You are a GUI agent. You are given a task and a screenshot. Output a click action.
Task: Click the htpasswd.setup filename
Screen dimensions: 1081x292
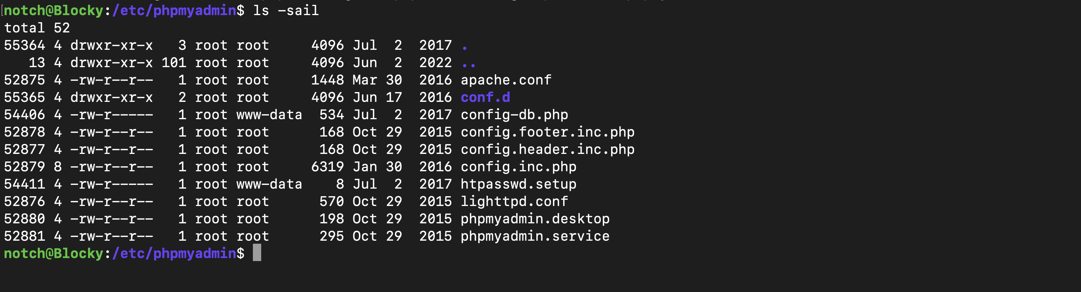coord(518,184)
